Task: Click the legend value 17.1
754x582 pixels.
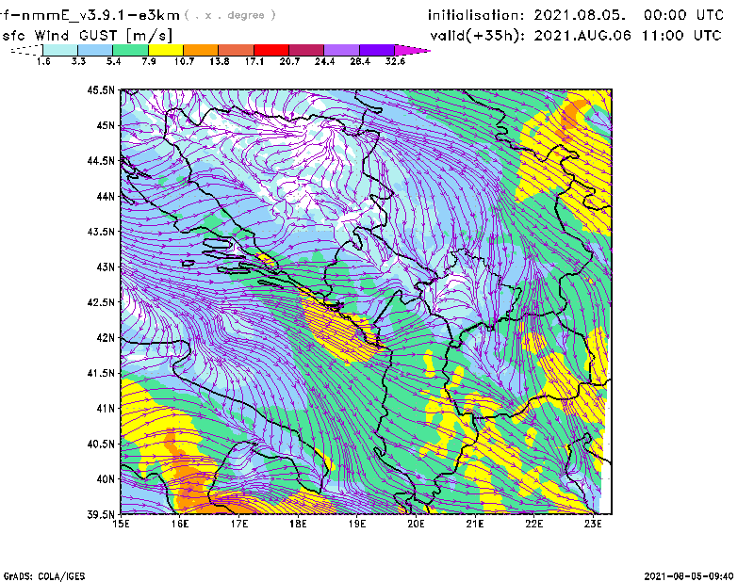Action: [x=254, y=61]
